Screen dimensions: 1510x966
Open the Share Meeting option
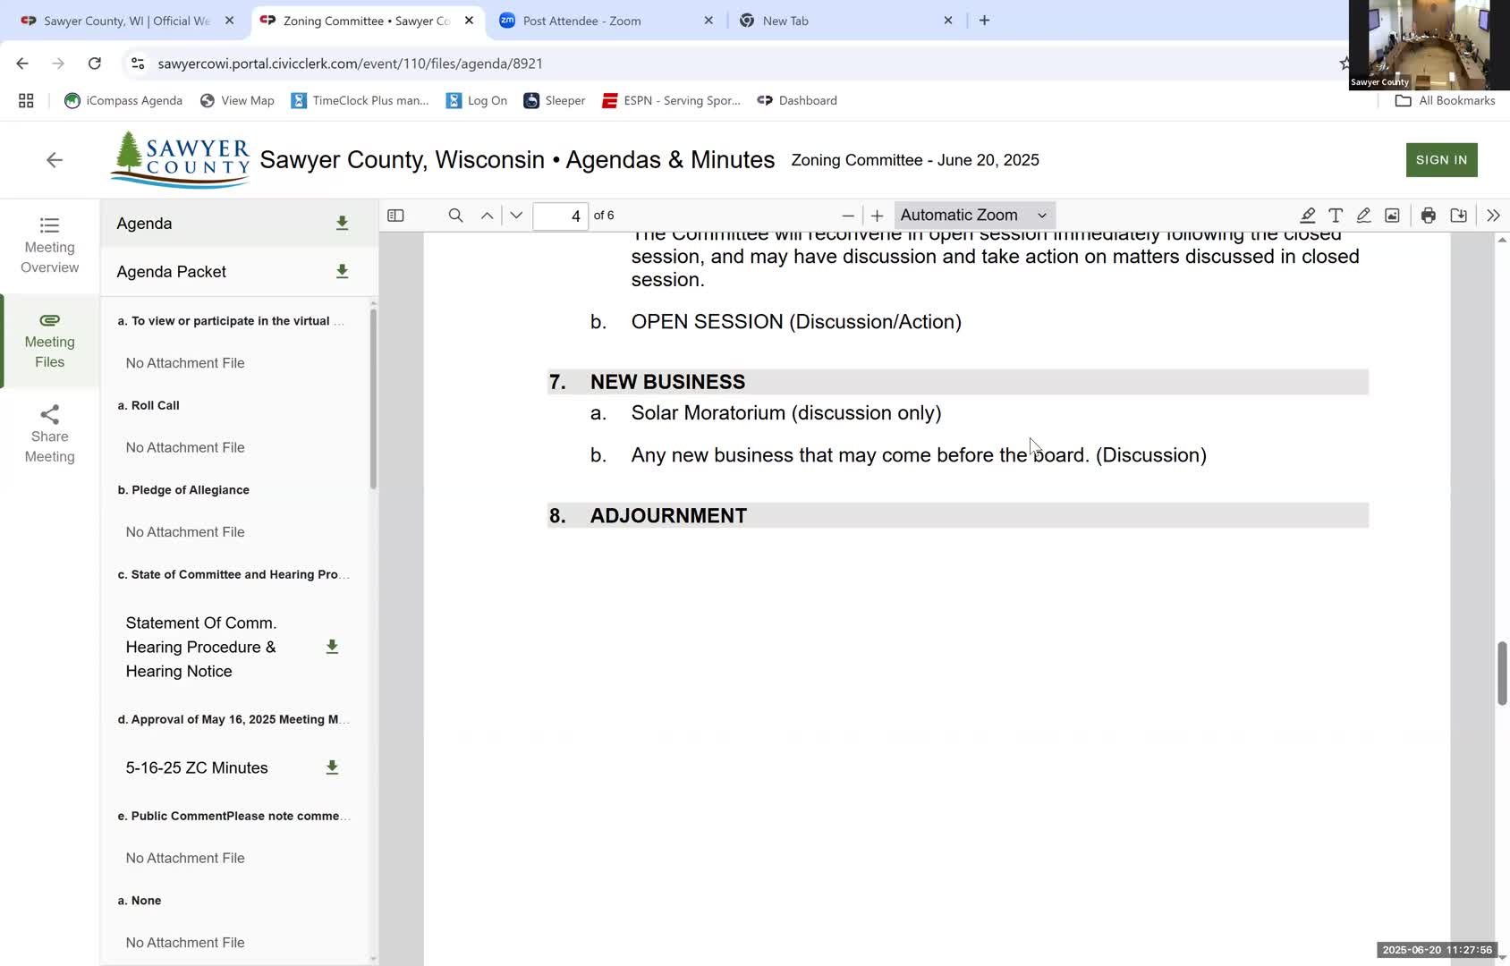(x=50, y=435)
